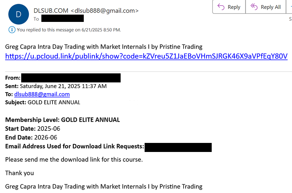Click the Membership Level GOLD ELITE ANNUAL line

click(63, 120)
